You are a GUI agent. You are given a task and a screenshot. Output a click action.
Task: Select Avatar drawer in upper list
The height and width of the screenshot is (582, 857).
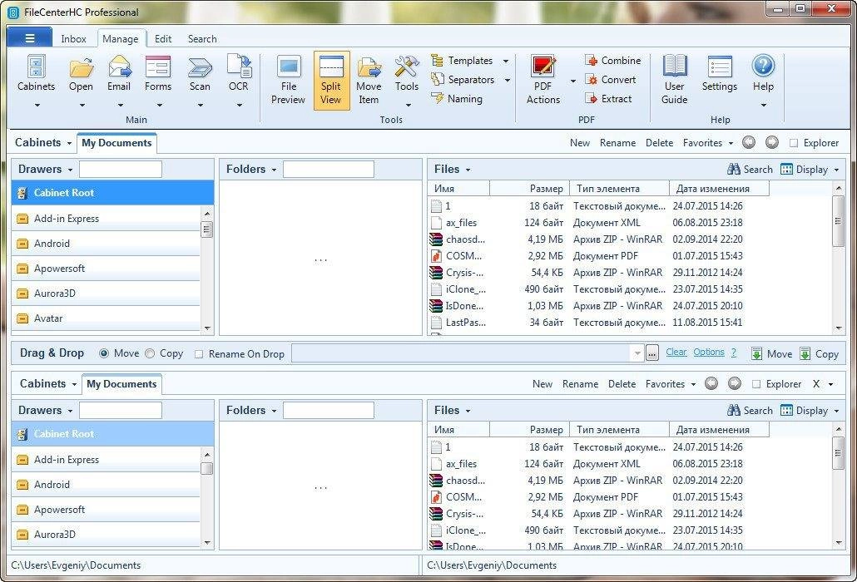click(106, 318)
